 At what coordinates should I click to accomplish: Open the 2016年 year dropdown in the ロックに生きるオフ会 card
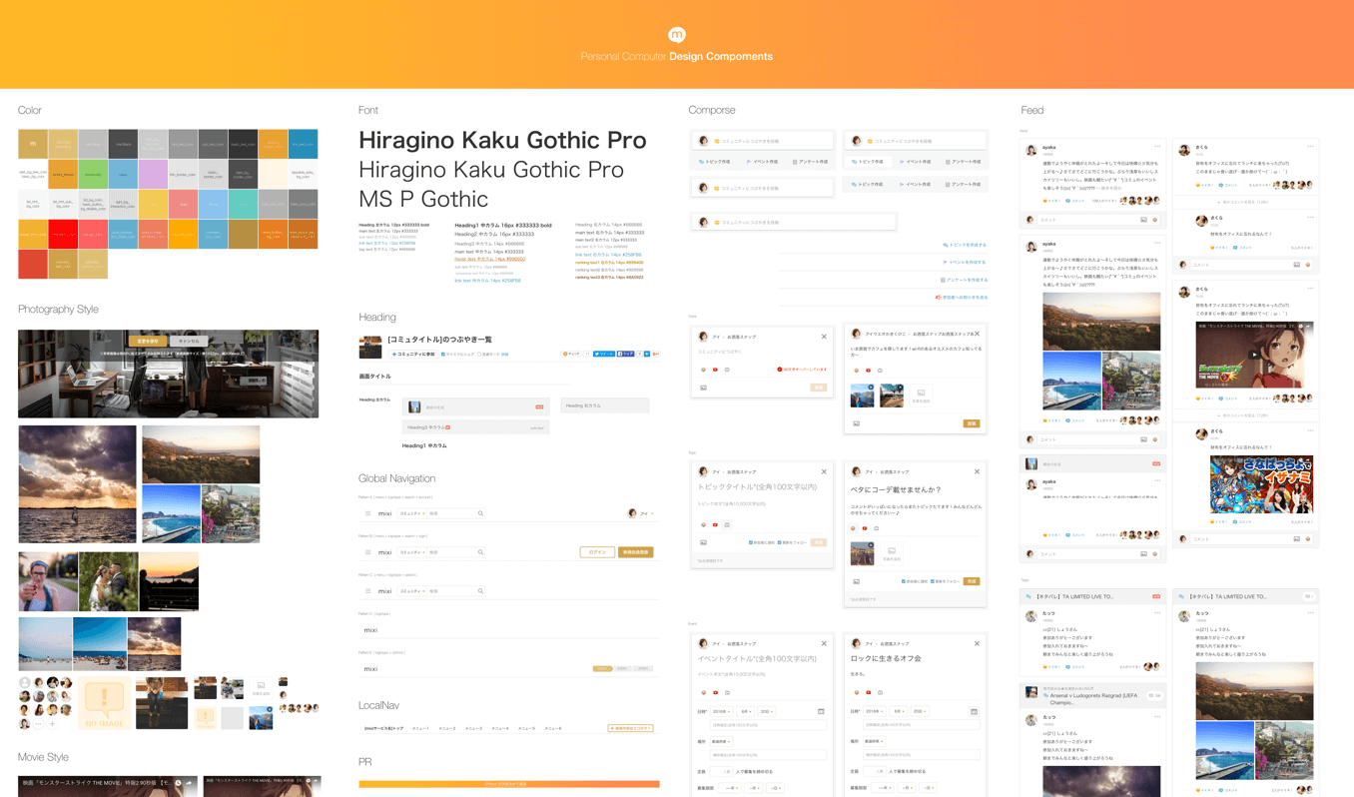pos(874,711)
